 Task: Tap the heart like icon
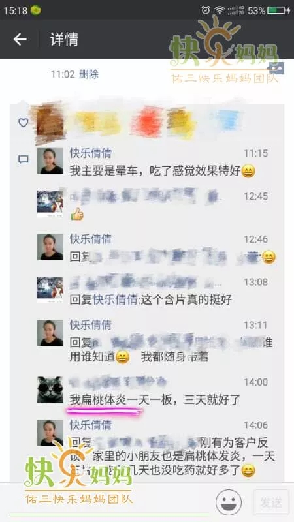pyautogui.click(x=24, y=123)
